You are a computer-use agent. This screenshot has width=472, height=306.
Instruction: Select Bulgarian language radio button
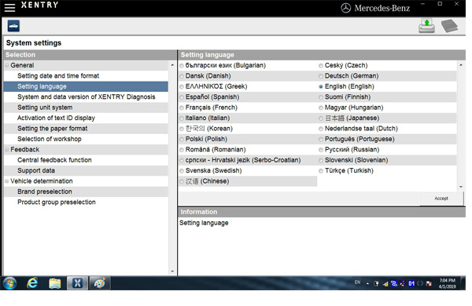click(182, 66)
